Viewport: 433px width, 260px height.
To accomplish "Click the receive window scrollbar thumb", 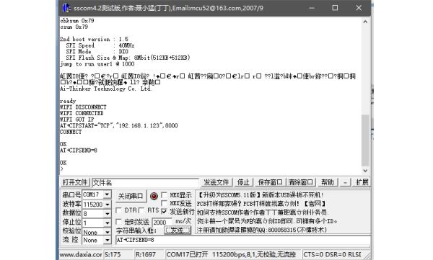I will [365, 140].
